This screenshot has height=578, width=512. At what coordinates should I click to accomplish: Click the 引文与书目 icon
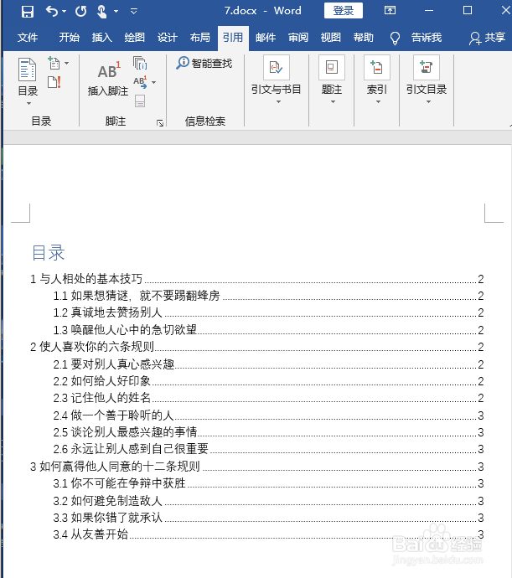tap(277, 68)
